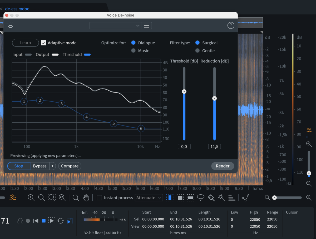
Task: Open the preset hamburger menu
Action: 147,25
